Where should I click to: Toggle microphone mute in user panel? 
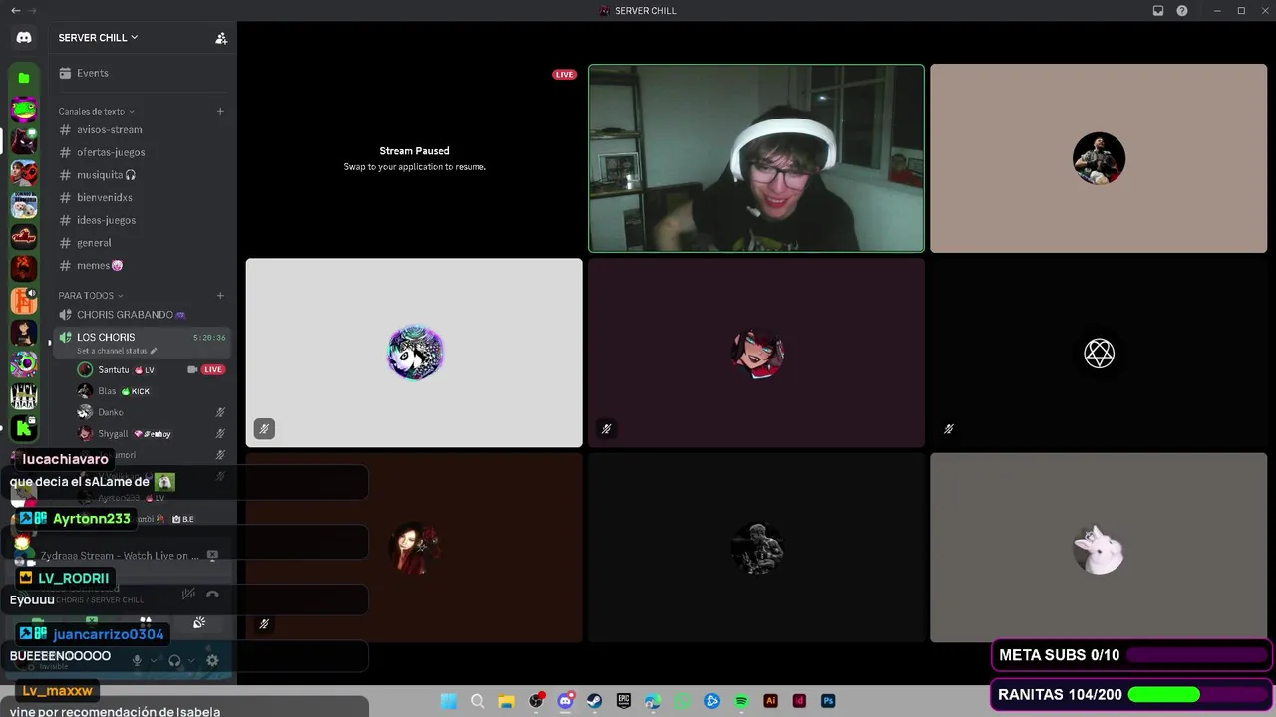click(x=137, y=660)
